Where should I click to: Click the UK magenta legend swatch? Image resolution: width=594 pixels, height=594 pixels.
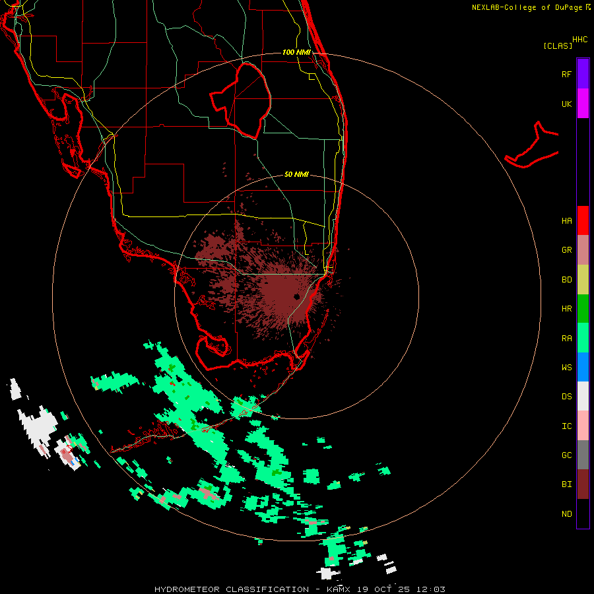click(583, 104)
